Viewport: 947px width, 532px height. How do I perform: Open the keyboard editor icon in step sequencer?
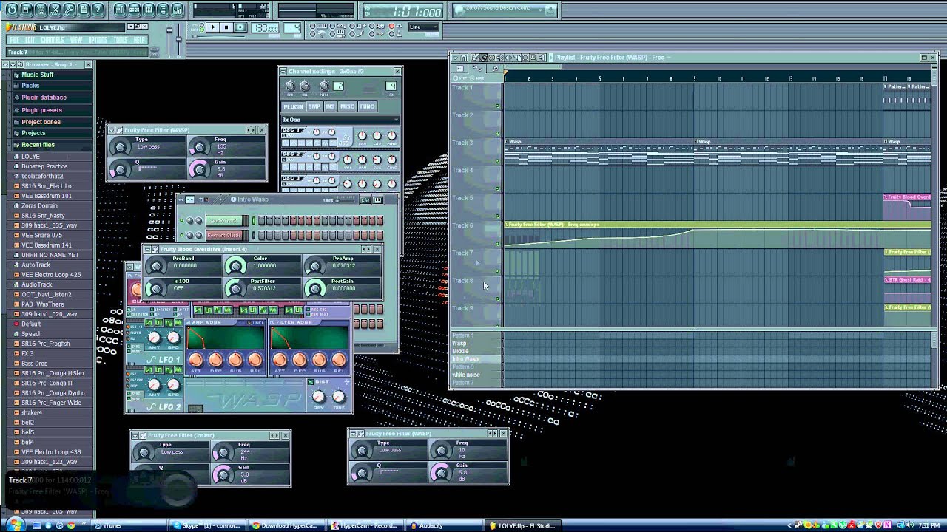coord(377,199)
